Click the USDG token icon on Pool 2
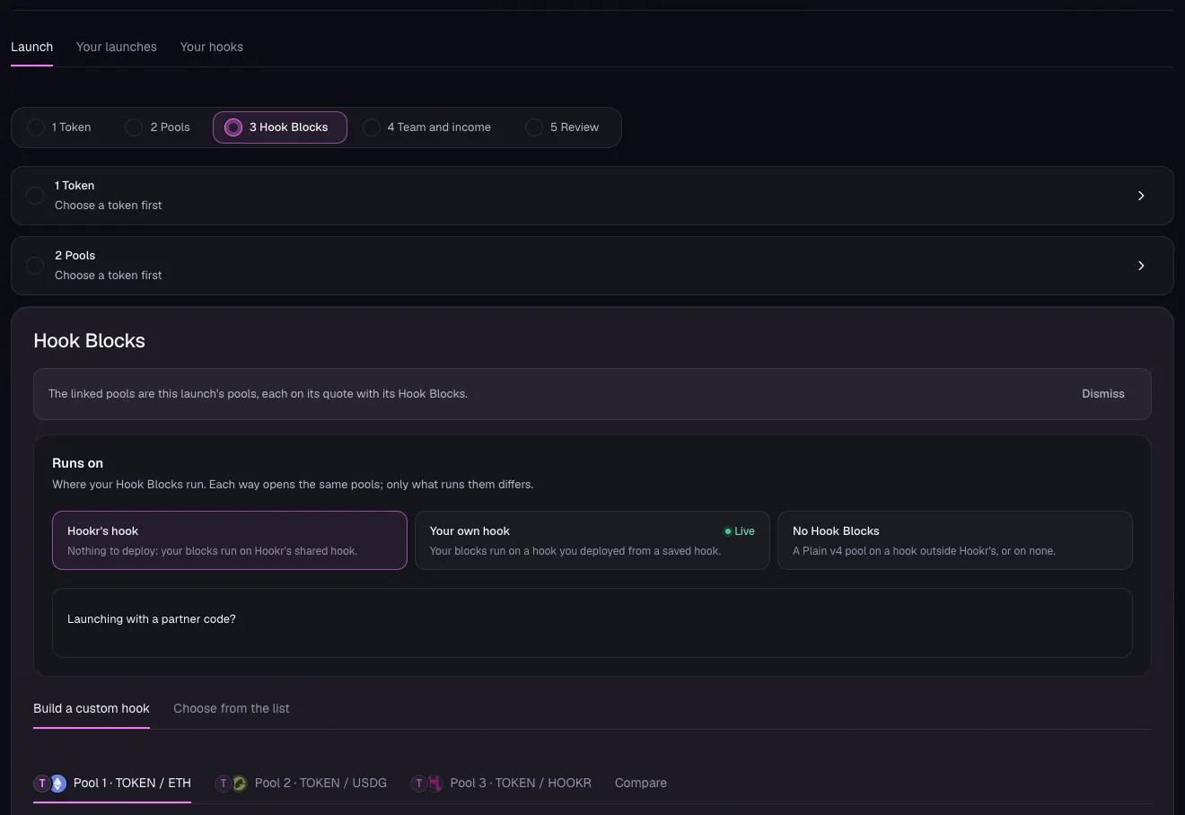This screenshot has width=1185, height=815. coord(240,784)
